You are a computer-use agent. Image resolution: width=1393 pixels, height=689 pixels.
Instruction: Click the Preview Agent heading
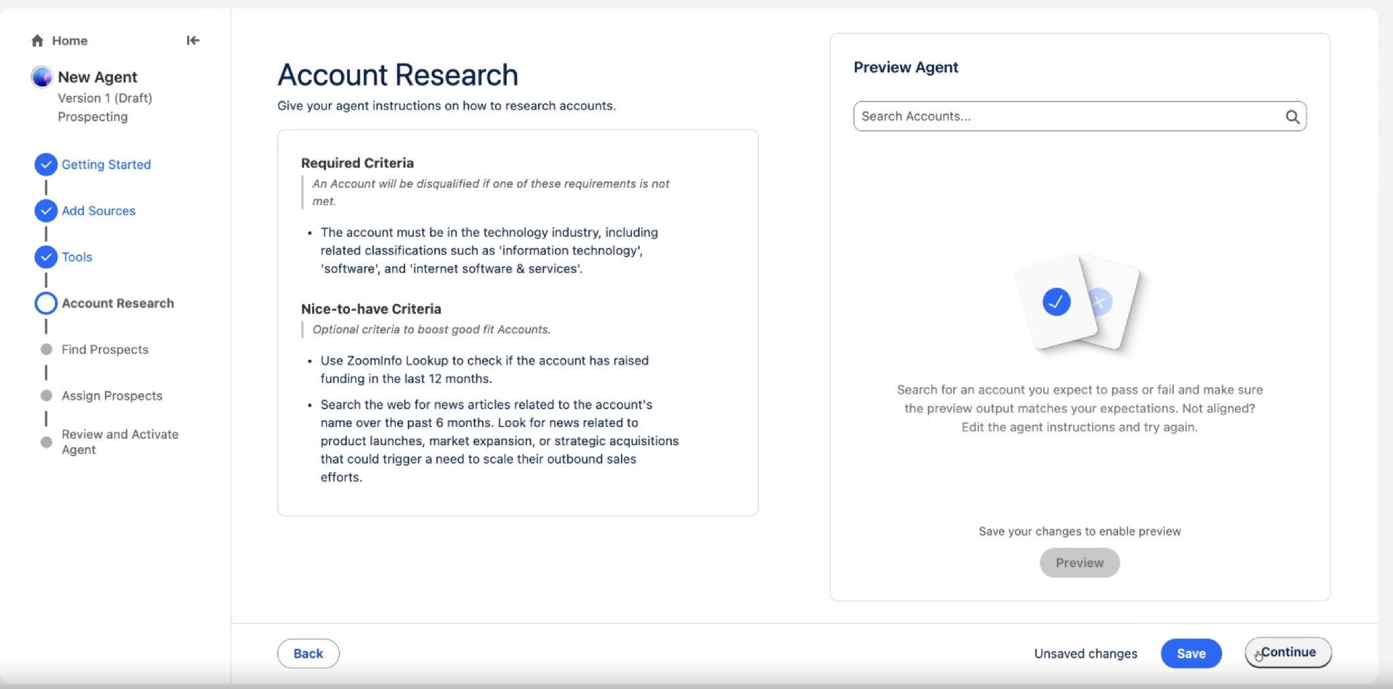point(906,67)
